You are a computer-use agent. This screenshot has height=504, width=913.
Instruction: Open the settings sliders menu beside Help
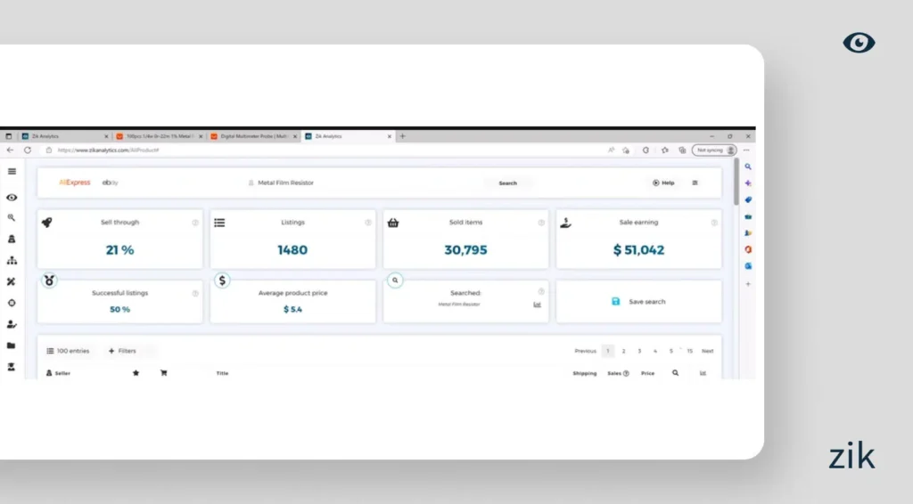695,183
